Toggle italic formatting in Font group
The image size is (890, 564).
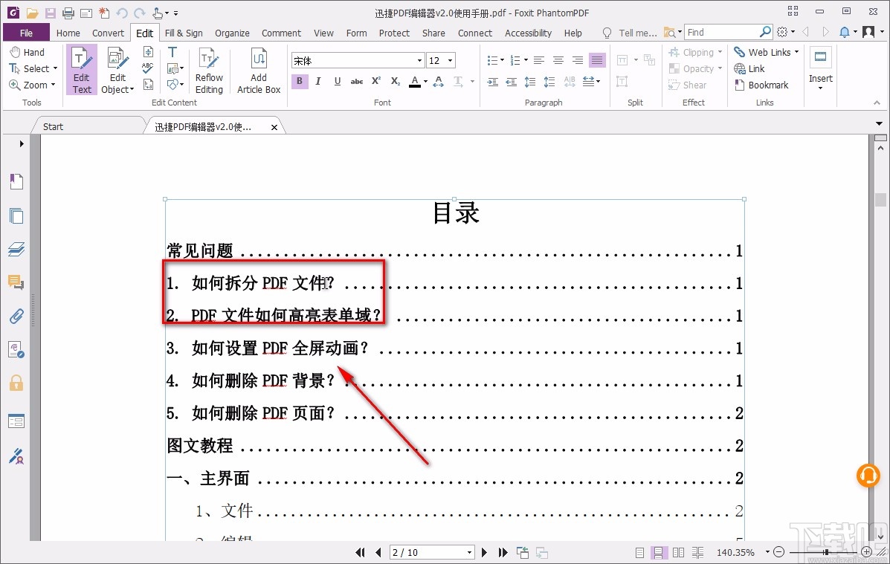click(x=318, y=81)
